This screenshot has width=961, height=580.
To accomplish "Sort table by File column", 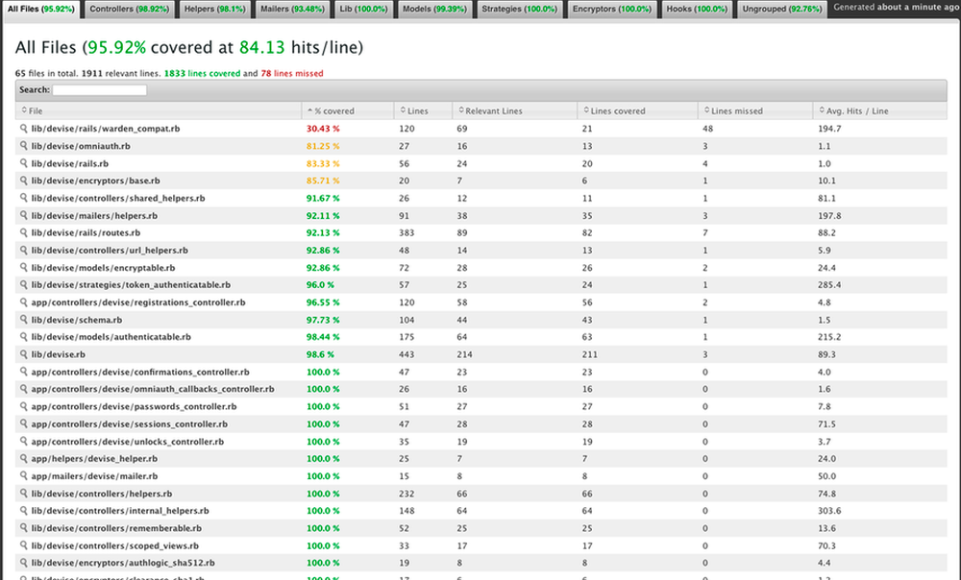I will [159, 110].
